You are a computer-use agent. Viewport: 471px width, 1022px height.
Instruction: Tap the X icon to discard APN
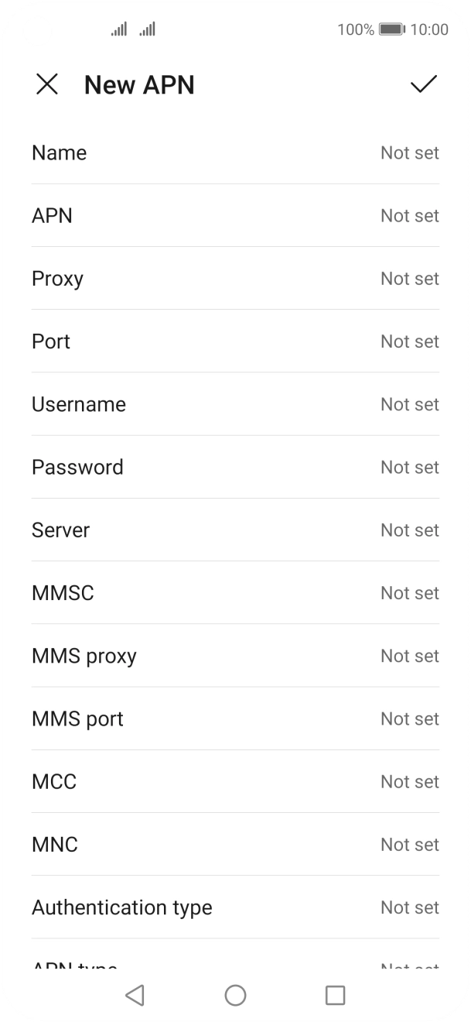47,84
